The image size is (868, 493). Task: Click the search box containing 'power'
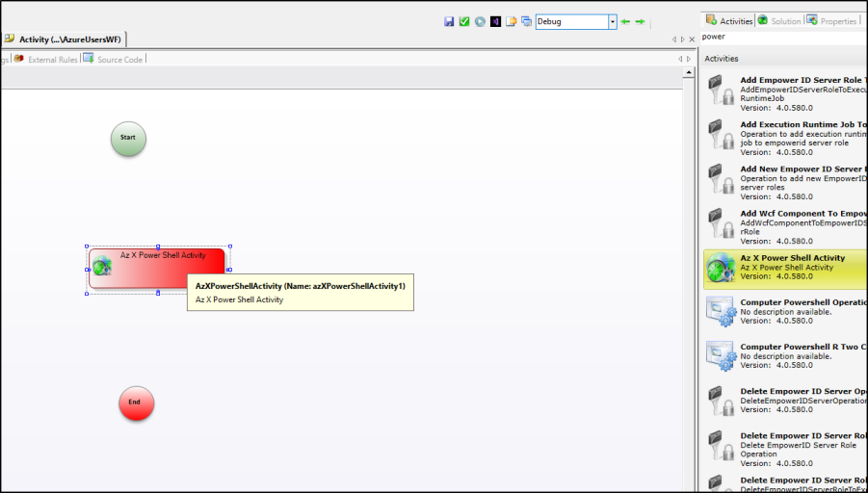[x=784, y=37]
